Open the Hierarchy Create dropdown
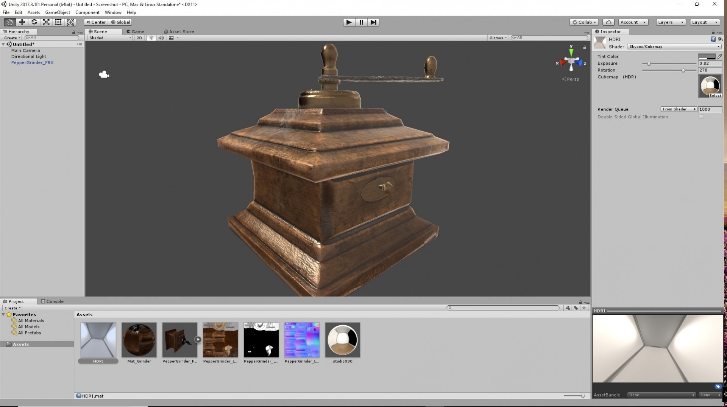This screenshot has height=407, width=727. [12, 38]
